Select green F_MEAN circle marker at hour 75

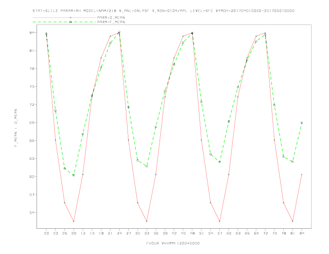(275, 105)
